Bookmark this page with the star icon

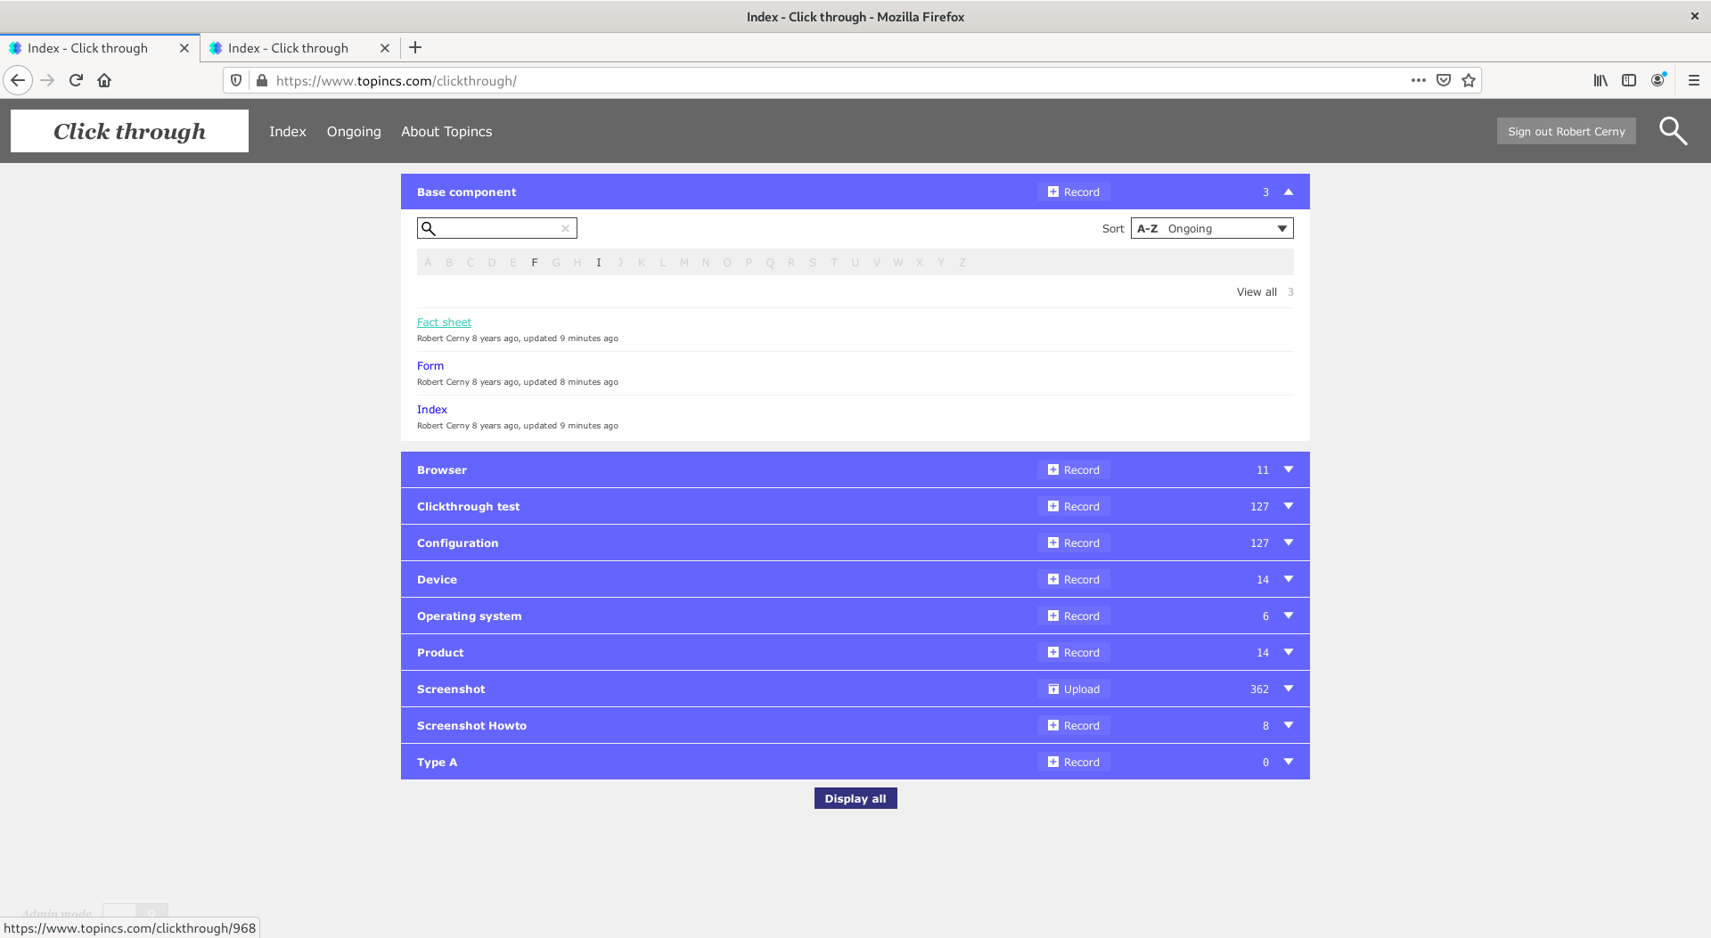point(1469,80)
